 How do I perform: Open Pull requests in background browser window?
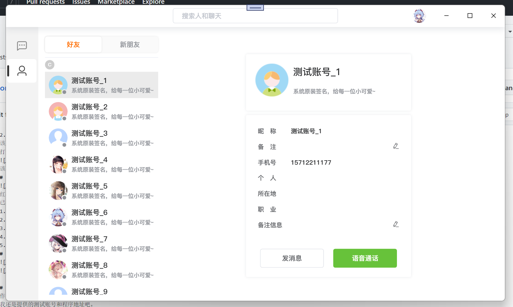[x=46, y=2]
